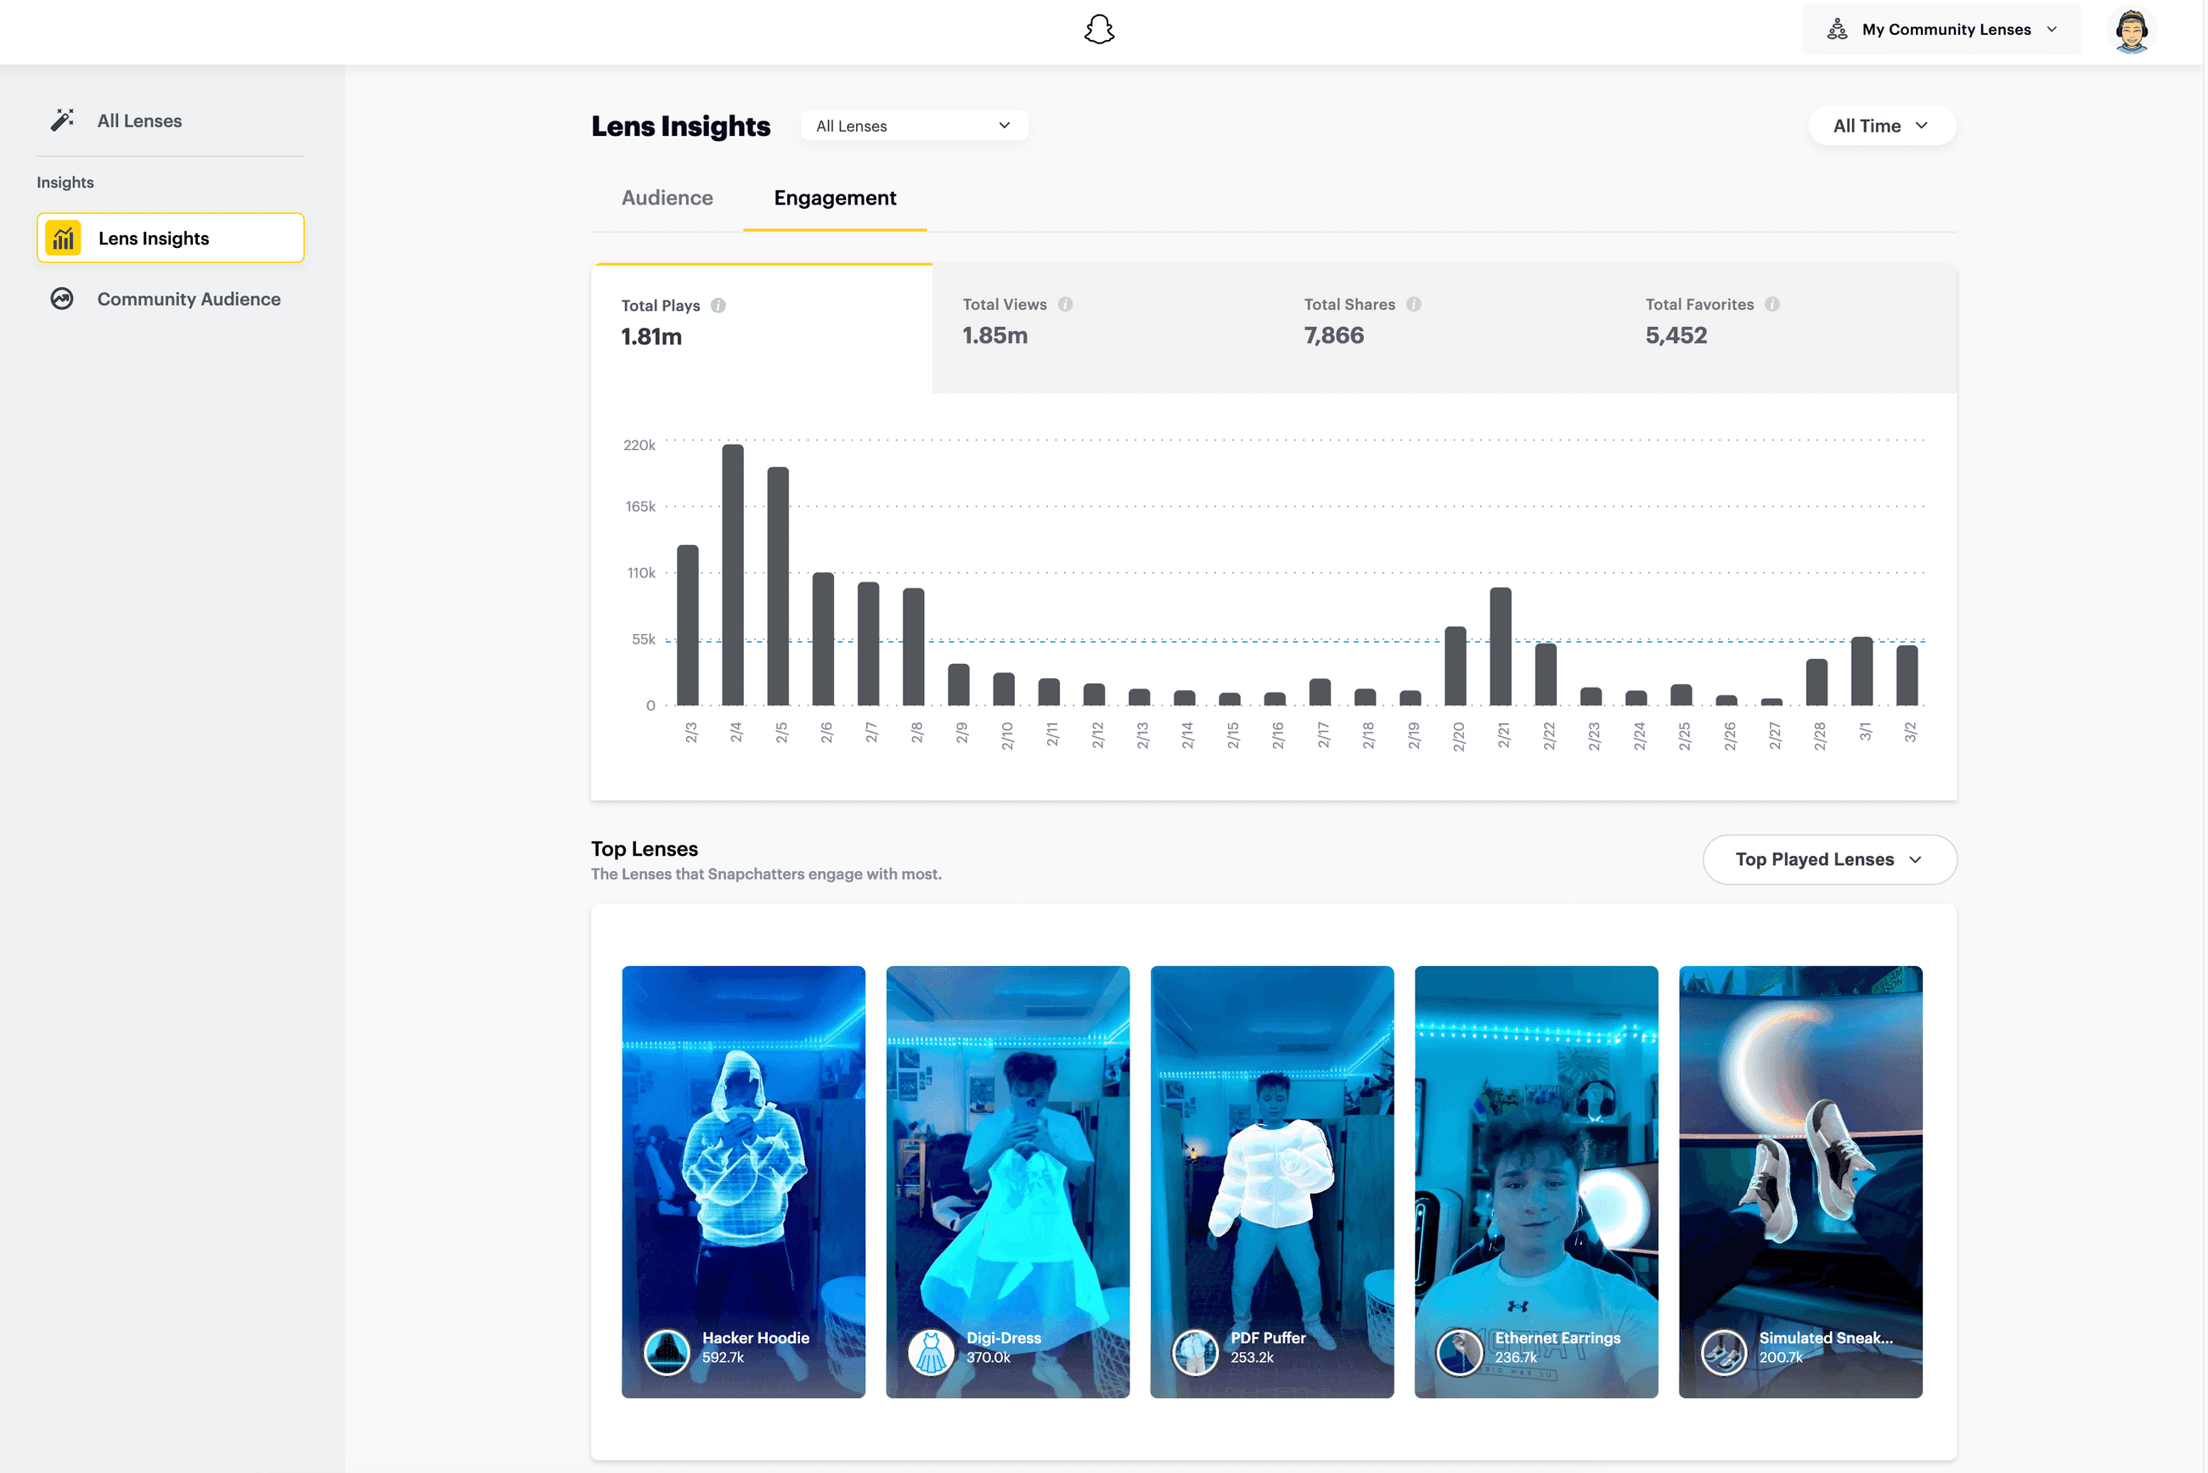The image size is (2208, 1473).
Task: Switch to the Audience tab
Action: tap(667, 198)
